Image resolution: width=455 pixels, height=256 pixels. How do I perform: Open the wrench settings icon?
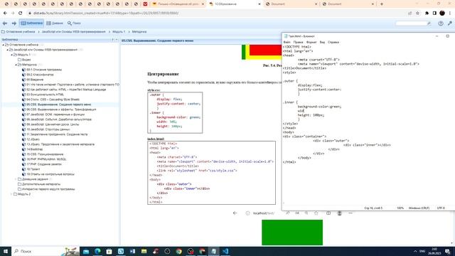tap(450, 23)
